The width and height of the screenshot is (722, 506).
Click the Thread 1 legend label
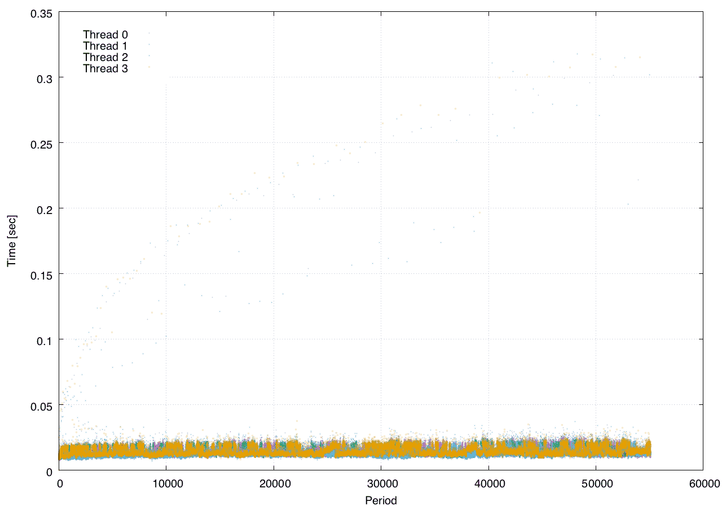tap(105, 46)
